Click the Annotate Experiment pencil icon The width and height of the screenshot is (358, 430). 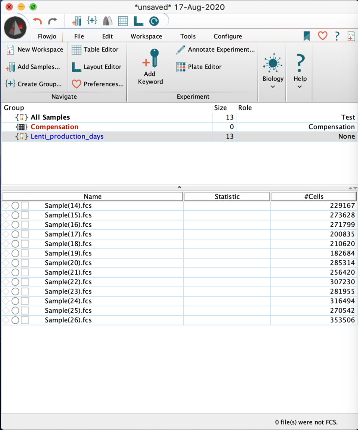[x=180, y=50]
